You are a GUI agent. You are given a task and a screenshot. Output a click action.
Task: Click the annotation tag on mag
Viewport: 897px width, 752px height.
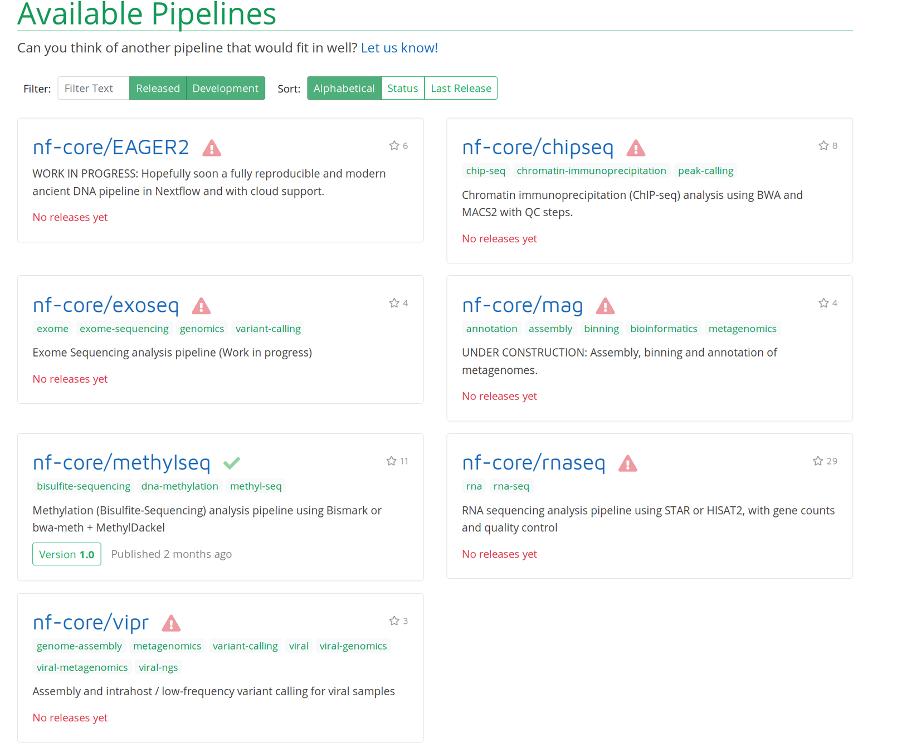[492, 329]
